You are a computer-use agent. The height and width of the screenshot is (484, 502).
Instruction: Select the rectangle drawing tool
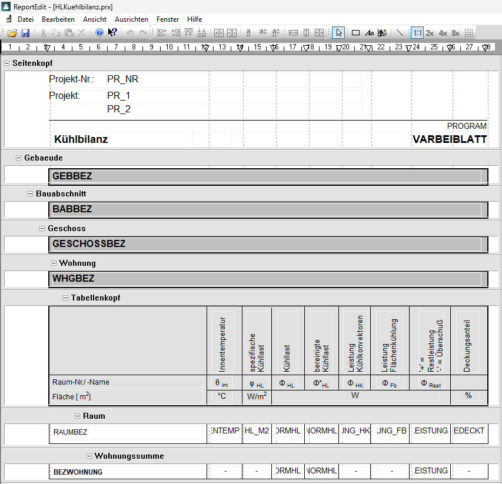click(x=355, y=32)
